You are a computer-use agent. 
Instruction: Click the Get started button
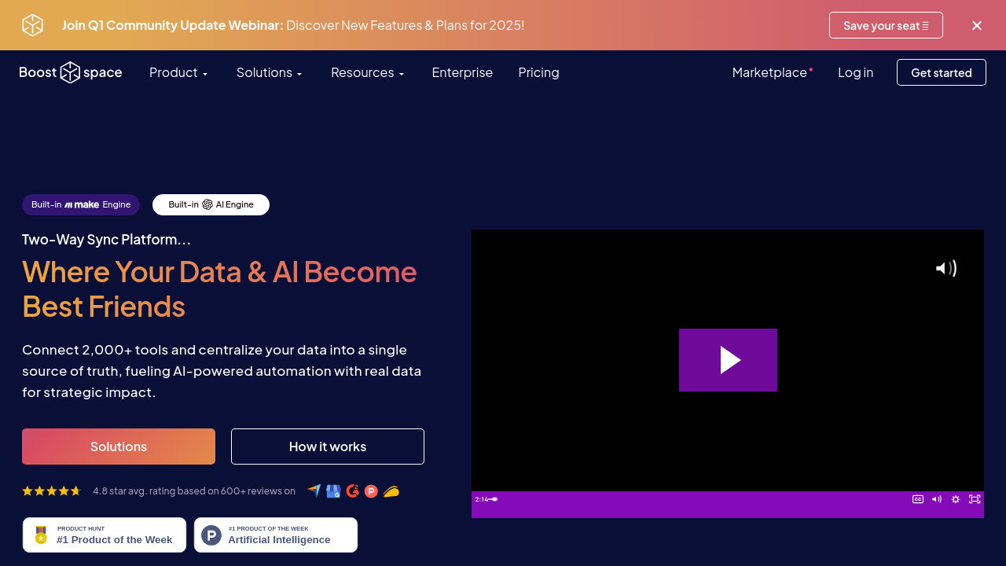[x=941, y=72]
